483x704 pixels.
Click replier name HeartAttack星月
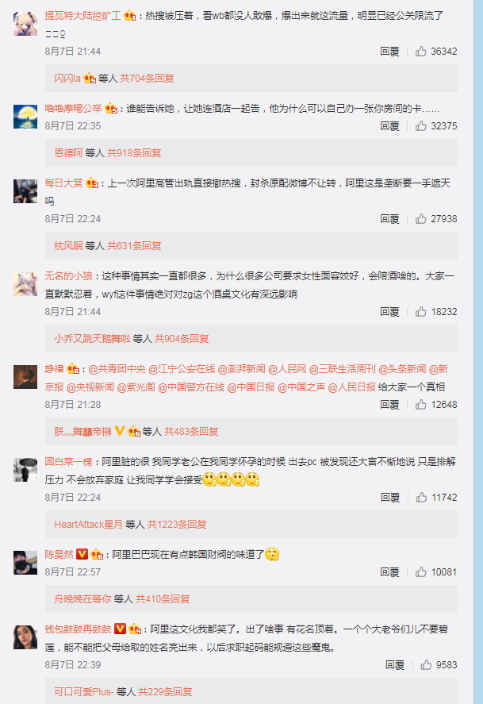pyautogui.click(x=88, y=524)
